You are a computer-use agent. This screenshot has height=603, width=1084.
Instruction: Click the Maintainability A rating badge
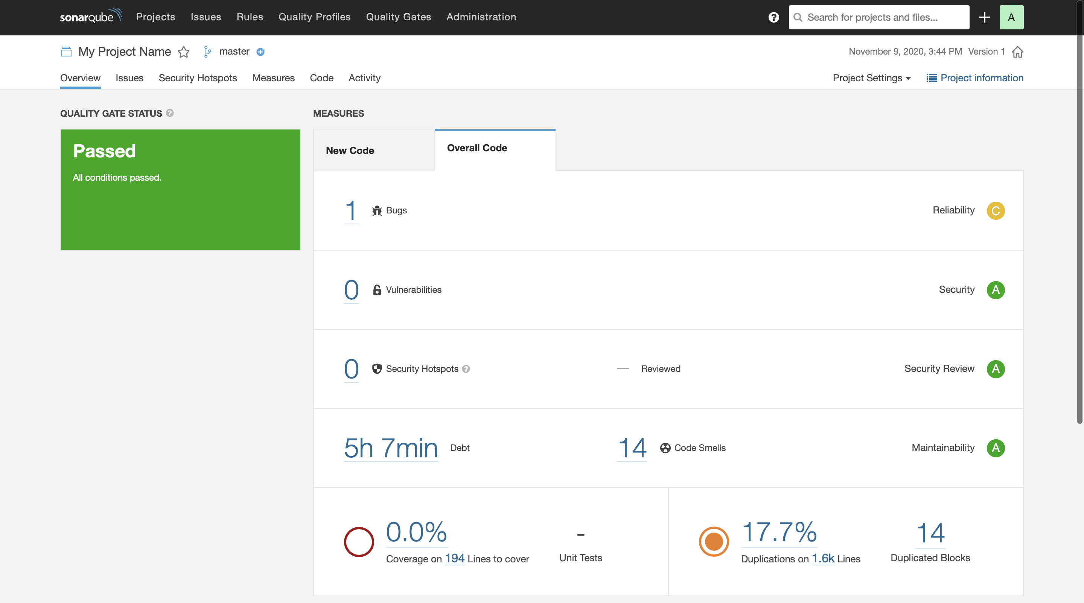[x=996, y=448]
